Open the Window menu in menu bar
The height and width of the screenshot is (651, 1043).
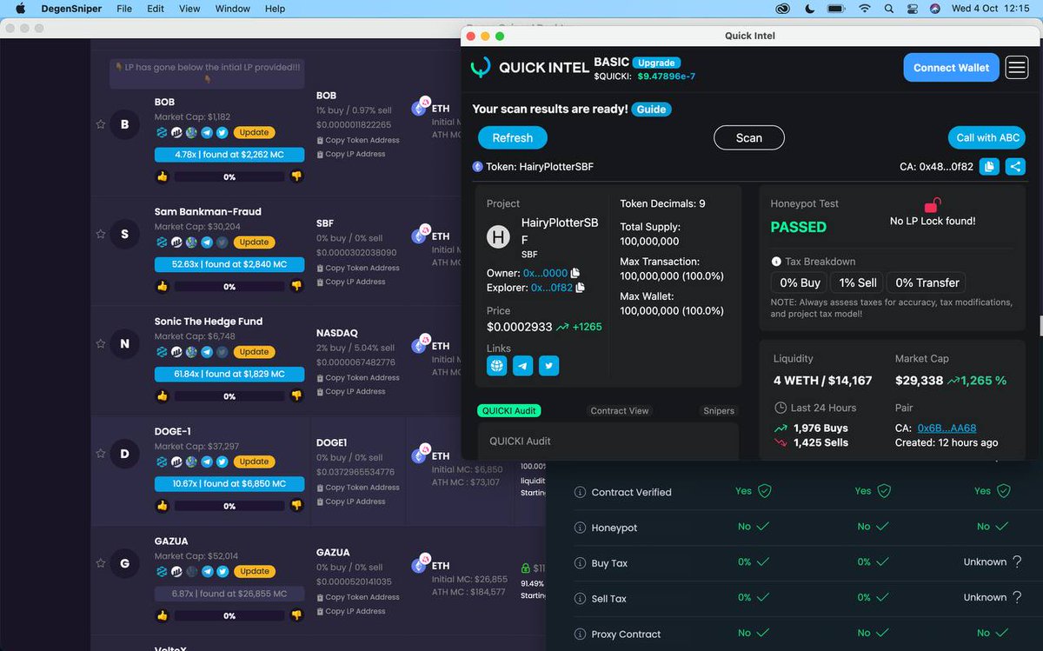click(x=233, y=9)
